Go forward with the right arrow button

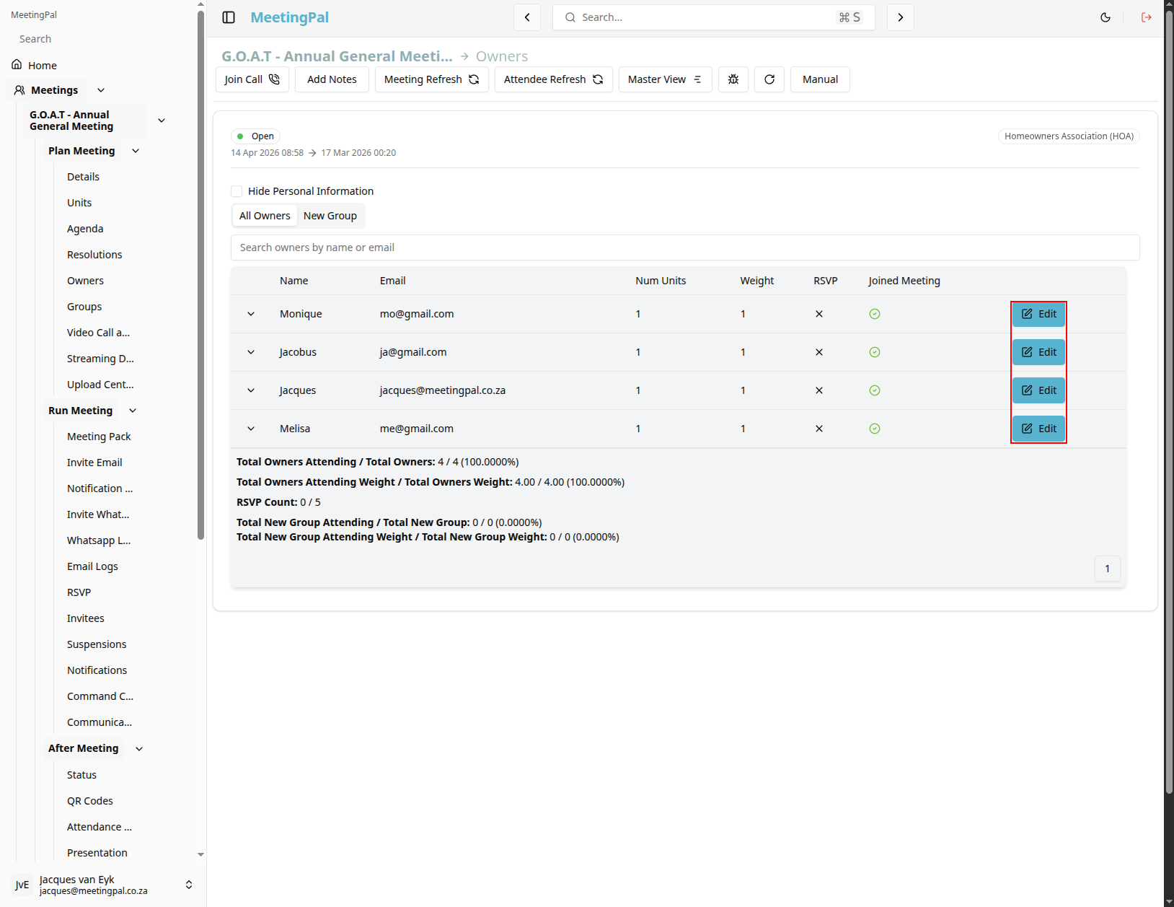[901, 17]
